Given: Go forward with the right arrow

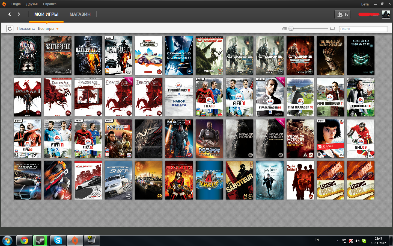Looking at the screenshot, I should [19, 14].
